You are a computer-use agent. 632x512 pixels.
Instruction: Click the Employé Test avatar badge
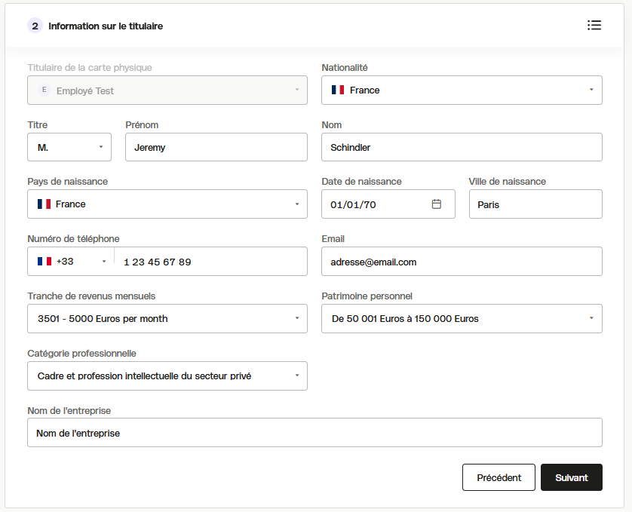point(44,90)
